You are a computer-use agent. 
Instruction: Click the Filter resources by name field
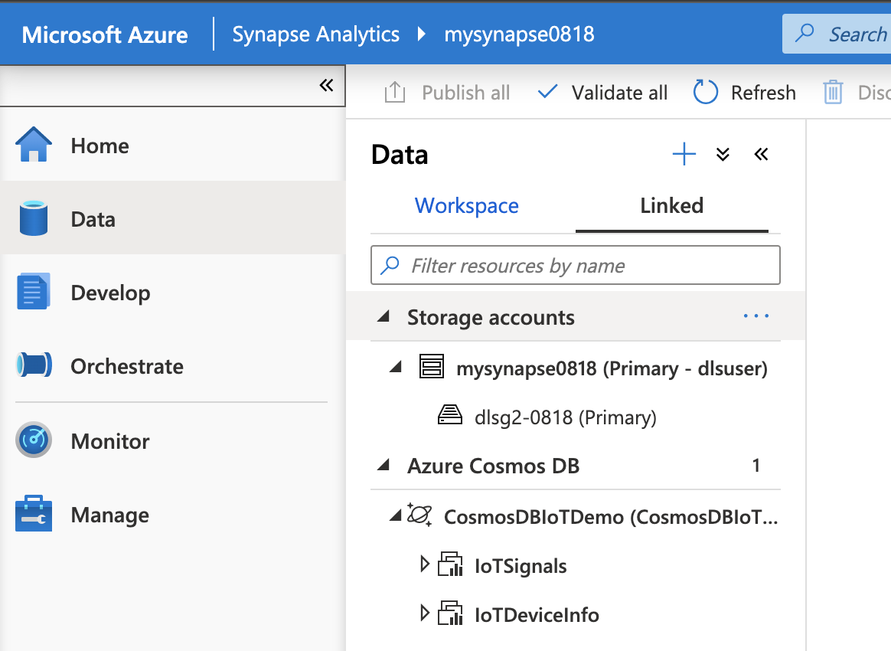576,266
